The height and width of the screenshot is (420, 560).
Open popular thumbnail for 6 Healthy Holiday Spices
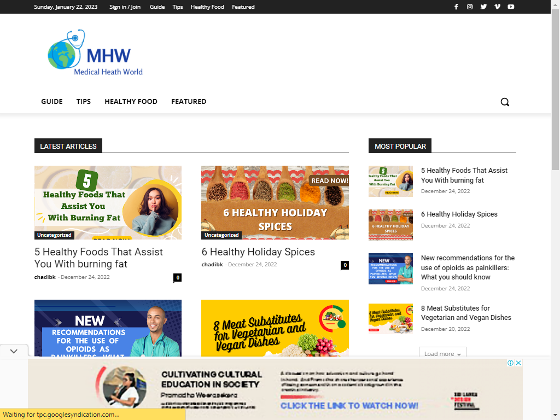pyautogui.click(x=390, y=225)
